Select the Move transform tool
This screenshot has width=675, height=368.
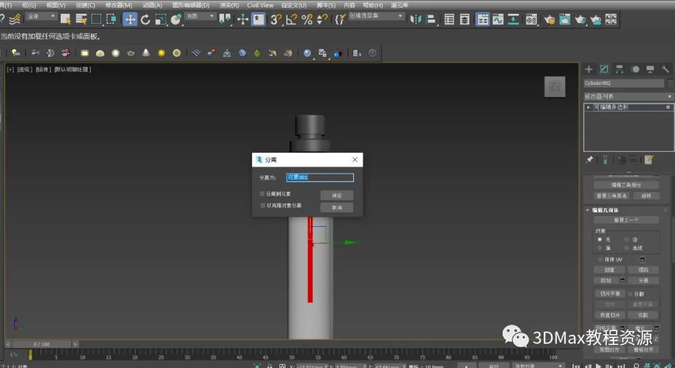pyautogui.click(x=130, y=19)
